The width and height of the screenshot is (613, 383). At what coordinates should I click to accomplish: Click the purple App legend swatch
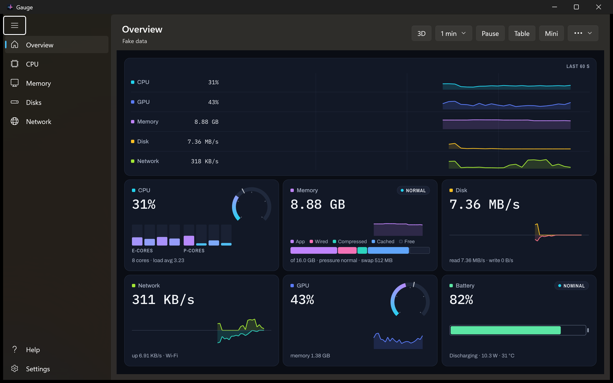(292, 242)
